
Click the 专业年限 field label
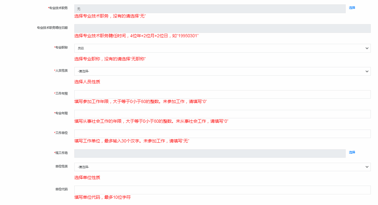tap(61, 113)
